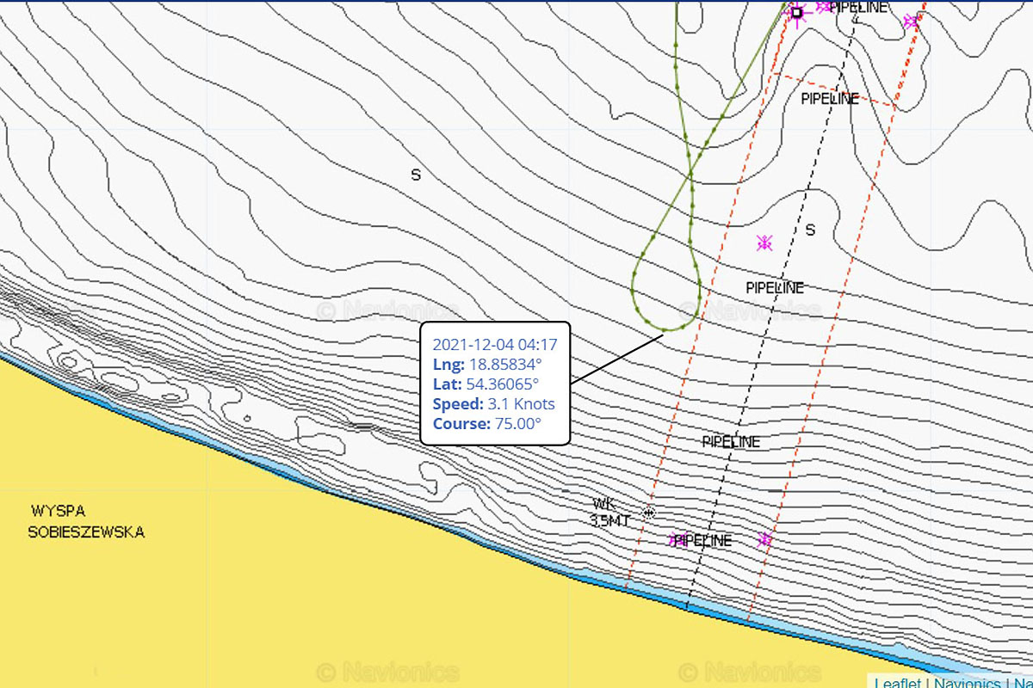The width and height of the screenshot is (1033, 688).
Task: Click the PIPELINE label inside the red dashed box
Action: coord(830,99)
